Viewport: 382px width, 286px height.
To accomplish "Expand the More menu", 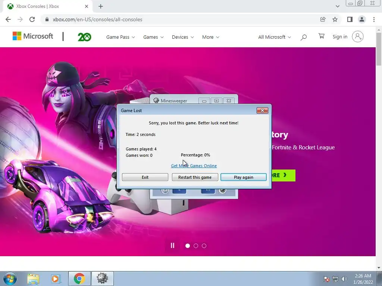I will tap(210, 37).
